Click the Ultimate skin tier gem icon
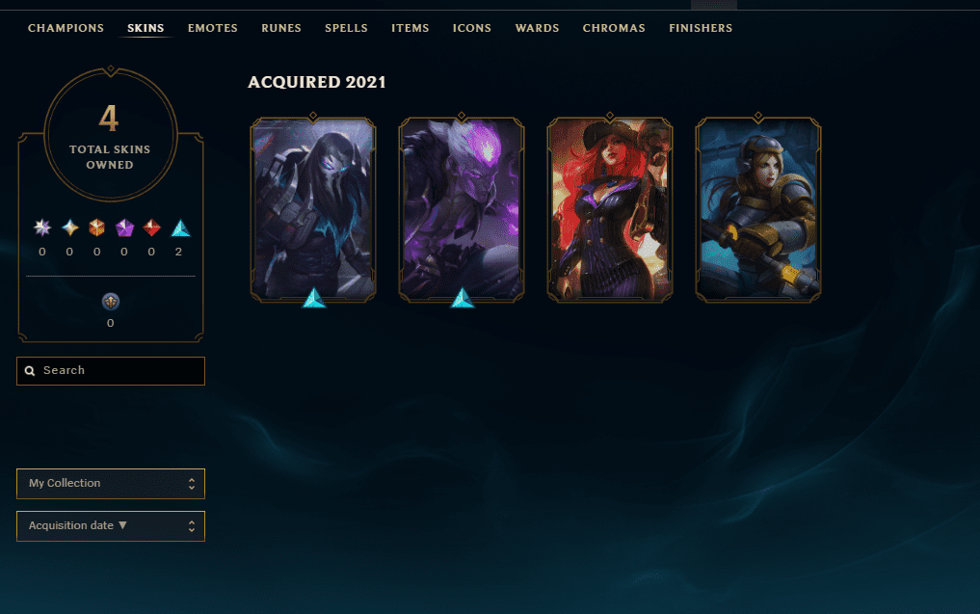 41,227
